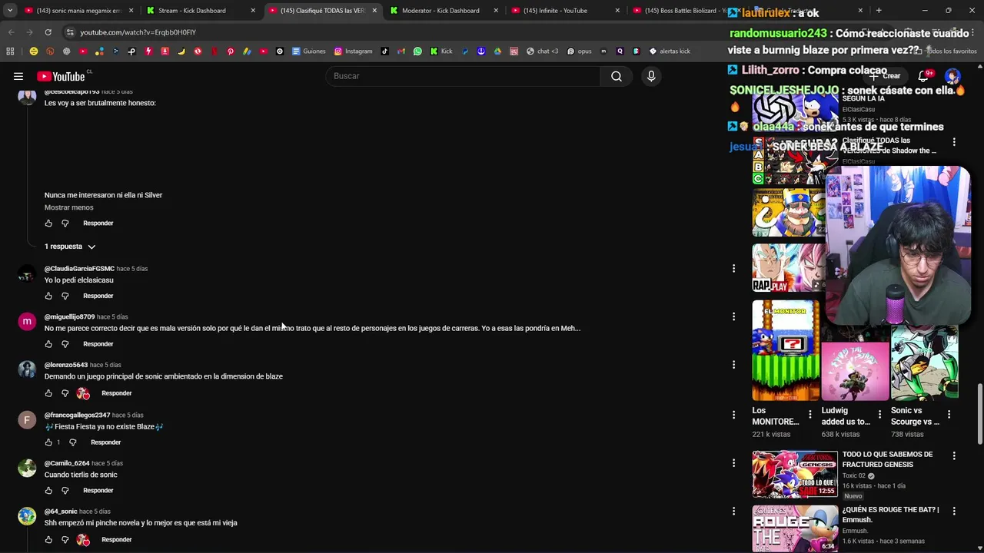This screenshot has width=984, height=553.
Task: Open the 'chat <3' bookmark
Action: pos(543,51)
